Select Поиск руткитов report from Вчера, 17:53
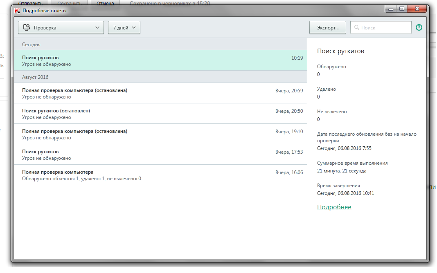The image size is (437, 273). tap(160, 154)
